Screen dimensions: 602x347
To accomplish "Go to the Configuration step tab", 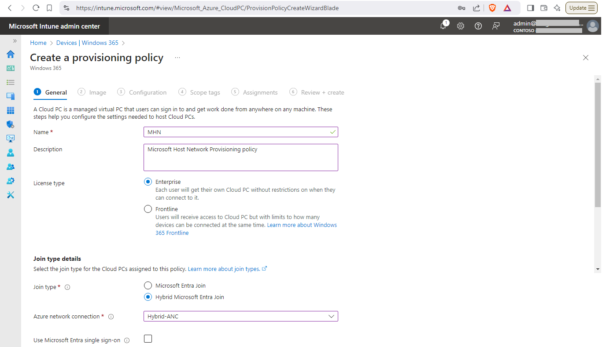I will point(142,92).
